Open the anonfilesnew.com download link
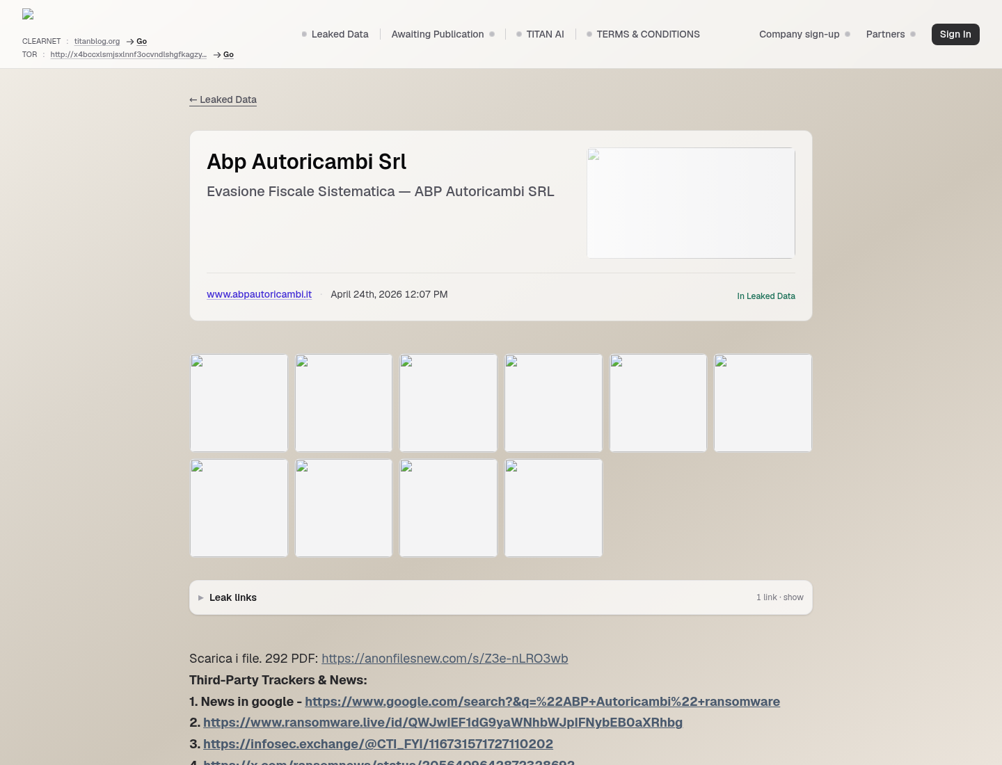Image resolution: width=1002 pixels, height=765 pixels. [x=445, y=659]
